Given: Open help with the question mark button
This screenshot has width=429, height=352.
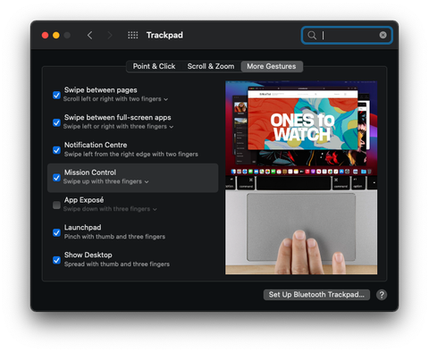Looking at the screenshot, I should [382, 295].
